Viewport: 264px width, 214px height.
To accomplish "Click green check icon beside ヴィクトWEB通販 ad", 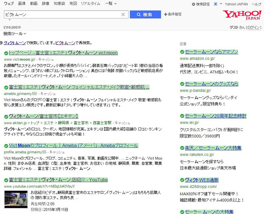I will click(182, 180).
